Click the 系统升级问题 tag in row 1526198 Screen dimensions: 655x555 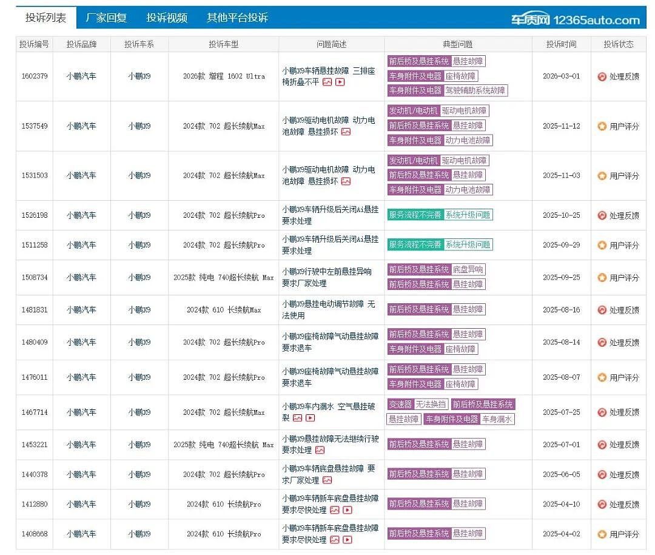click(468, 215)
